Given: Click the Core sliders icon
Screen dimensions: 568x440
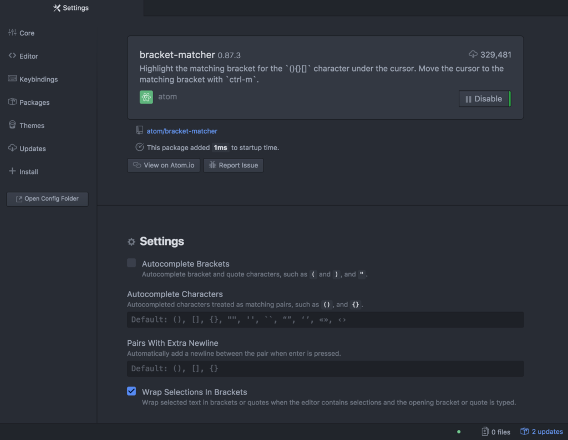Looking at the screenshot, I should 12,32.
